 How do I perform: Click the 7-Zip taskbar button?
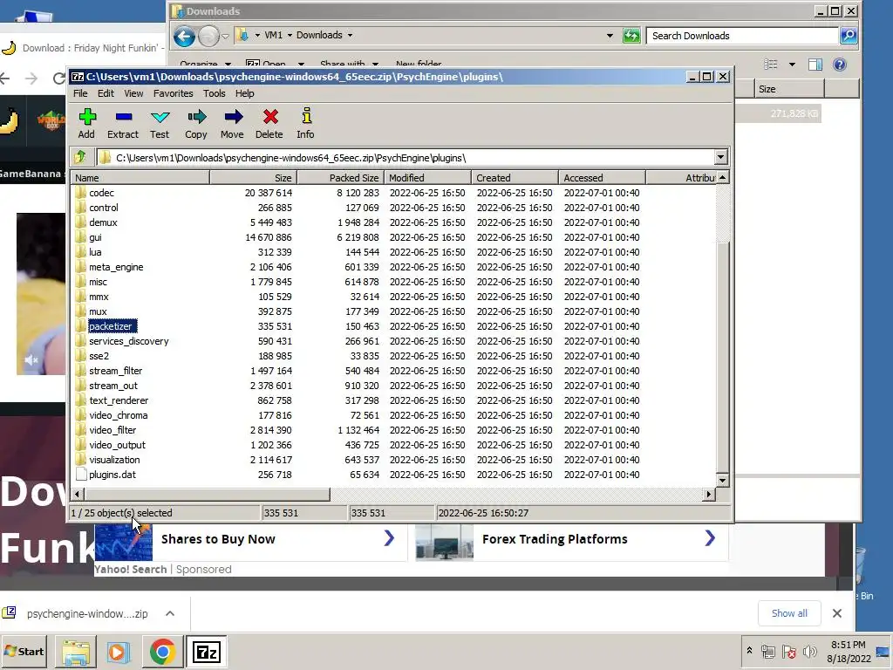click(x=206, y=651)
